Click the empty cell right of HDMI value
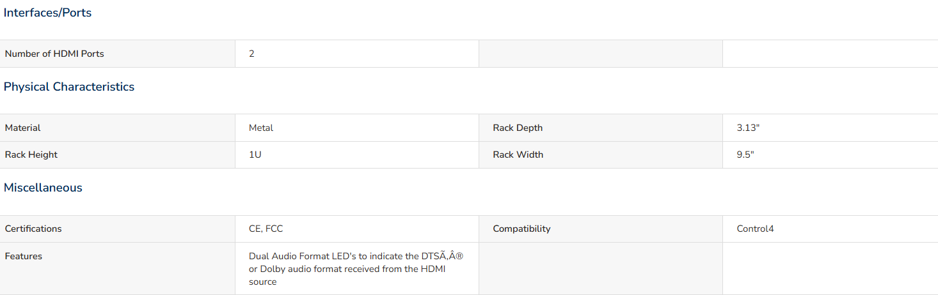The image size is (938, 295). click(x=601, y=54)
